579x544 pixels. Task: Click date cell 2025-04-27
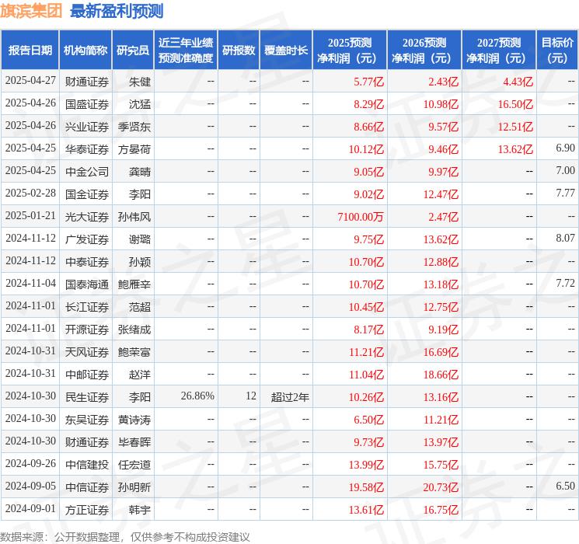point(30,81)
